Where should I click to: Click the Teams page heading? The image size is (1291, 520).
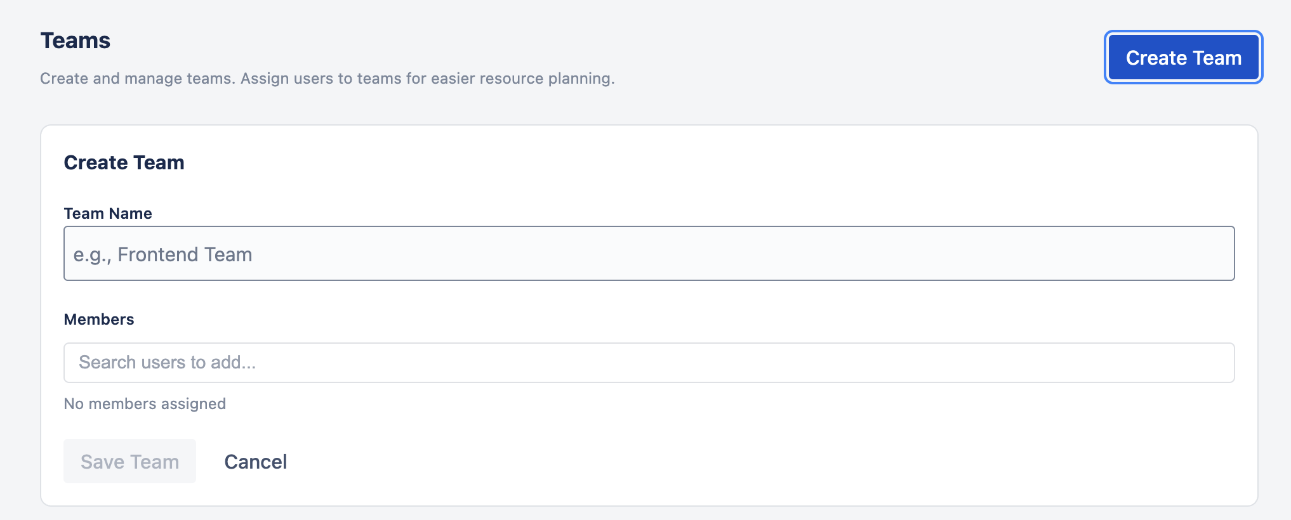(x=75, y=40)
